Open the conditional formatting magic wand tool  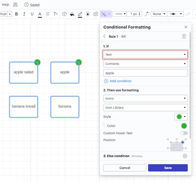(106, 14)
